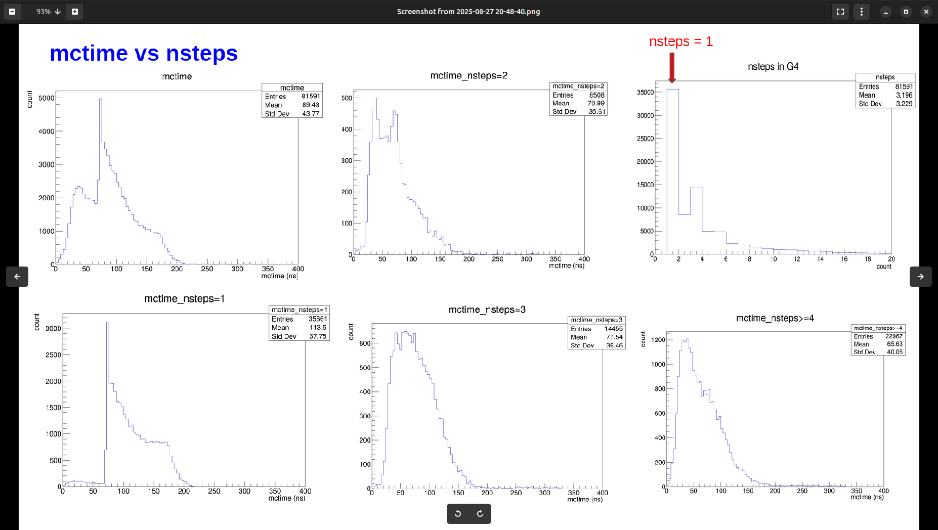This screenshot has width=938, height=530.
Task: Maximize the image viewer window
Action: tap(906, 12)
